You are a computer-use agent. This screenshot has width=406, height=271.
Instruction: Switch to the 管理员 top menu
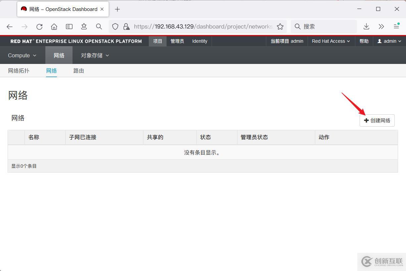point(177,41)
